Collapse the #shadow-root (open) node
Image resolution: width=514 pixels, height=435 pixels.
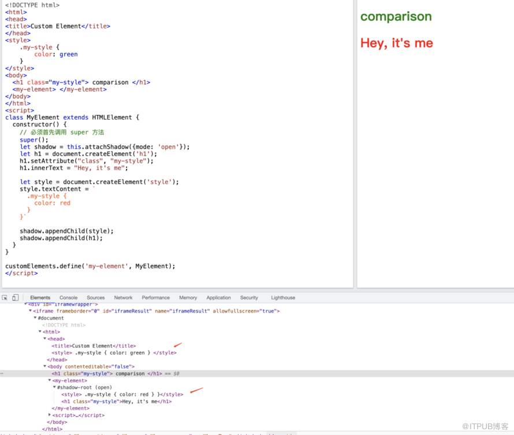pos(55,387)
